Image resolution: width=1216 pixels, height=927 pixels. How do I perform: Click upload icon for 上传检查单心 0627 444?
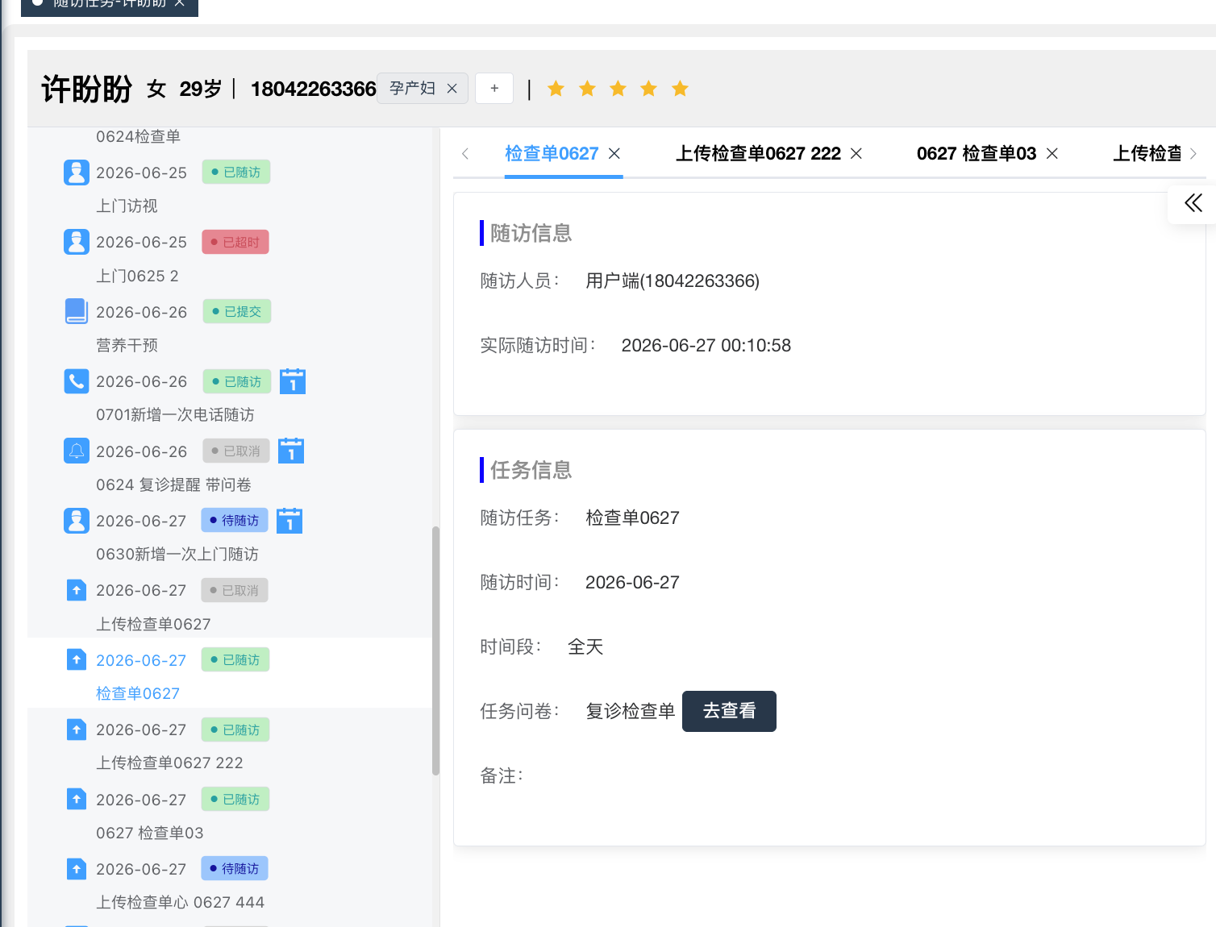tap(77, 869)
